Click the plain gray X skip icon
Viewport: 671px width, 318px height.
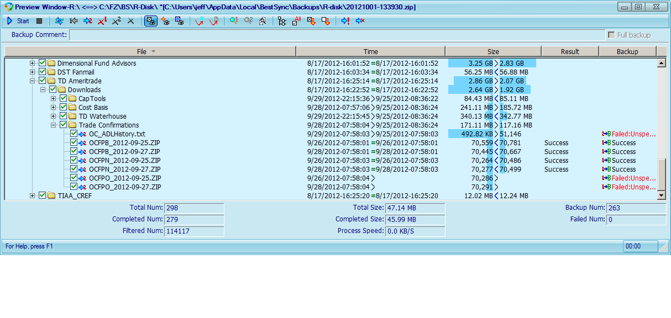point(131,21)
